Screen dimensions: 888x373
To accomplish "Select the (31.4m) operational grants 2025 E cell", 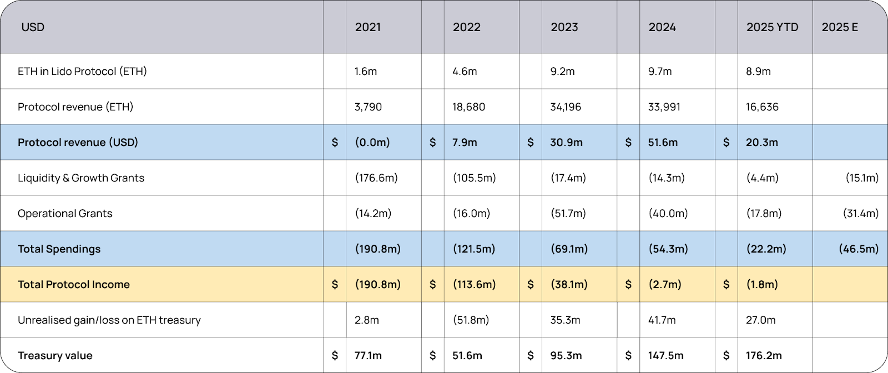I will click(861, 213).
